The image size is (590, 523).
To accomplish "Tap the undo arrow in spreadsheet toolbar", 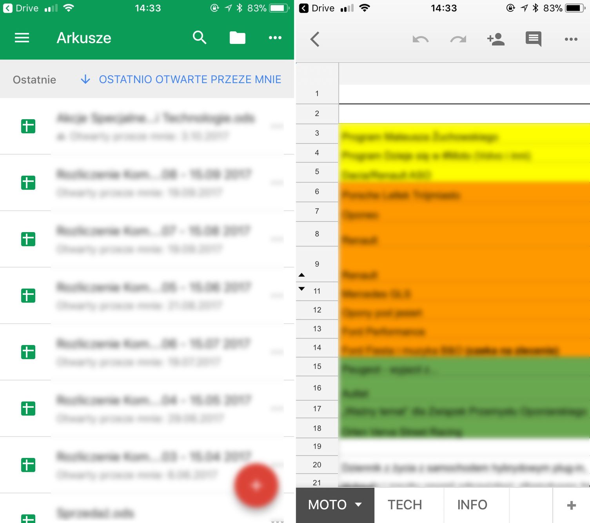I will (421, 39).
